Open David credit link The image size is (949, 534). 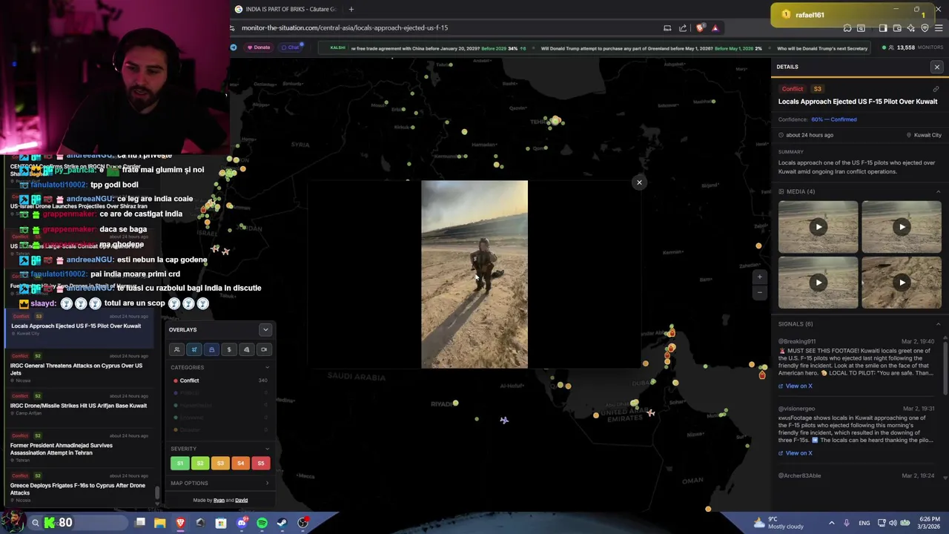click(x=242, y=501)
